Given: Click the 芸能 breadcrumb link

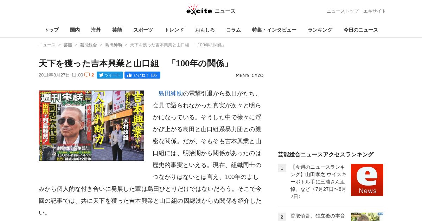Looking at the screenshot, I should 68,45.
